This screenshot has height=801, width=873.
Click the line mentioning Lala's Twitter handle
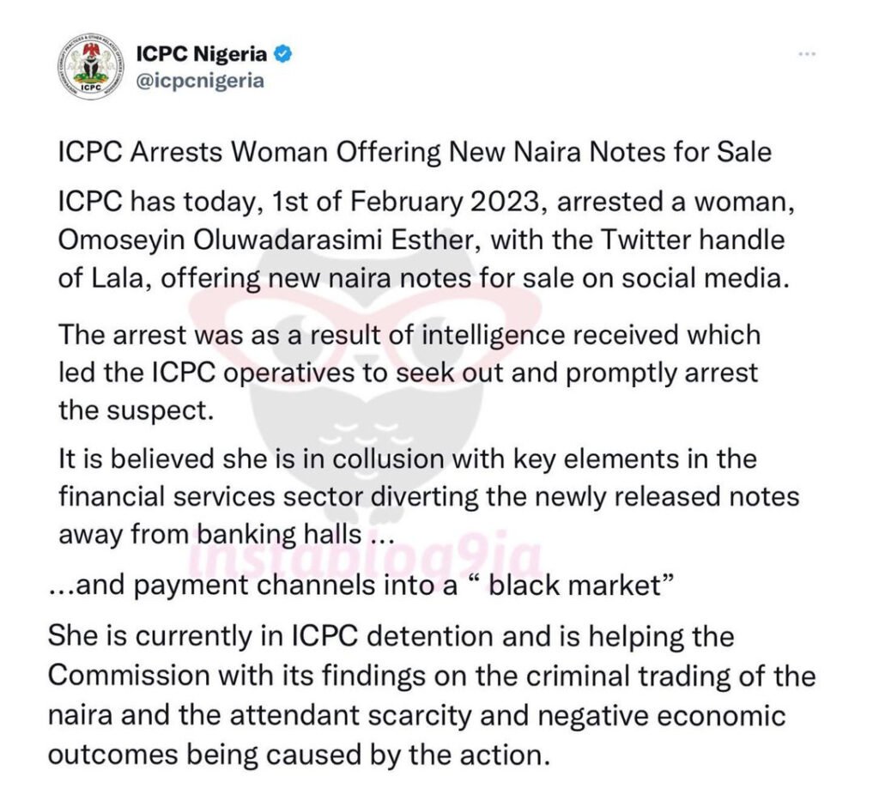pyautogui.click(x=424, y=278)
